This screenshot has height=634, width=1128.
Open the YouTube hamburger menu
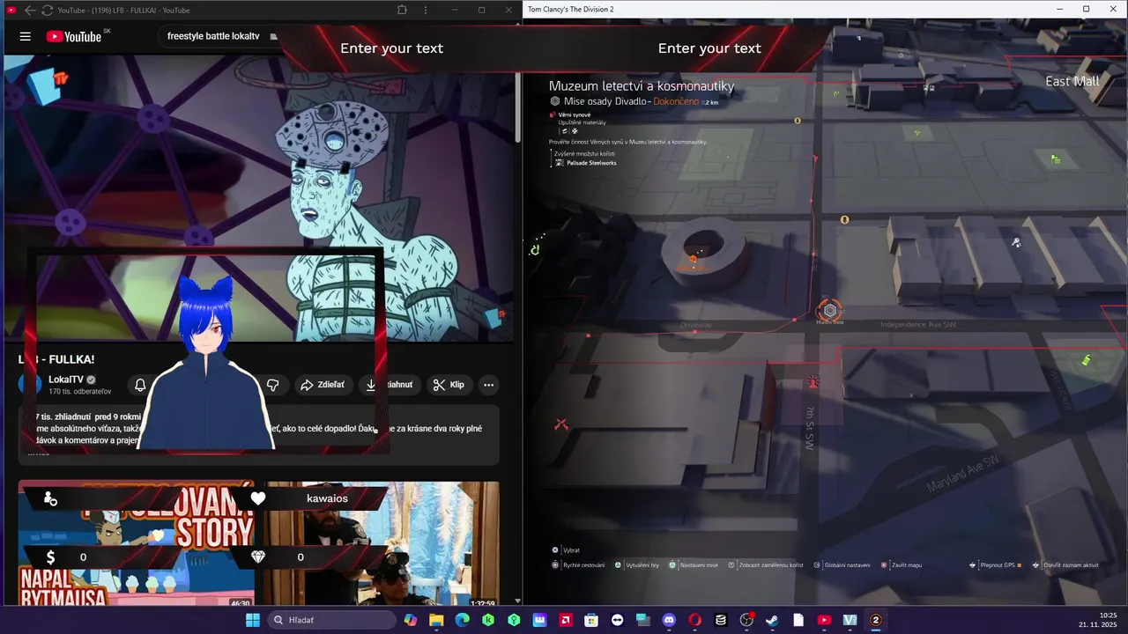tap(26, 36)
